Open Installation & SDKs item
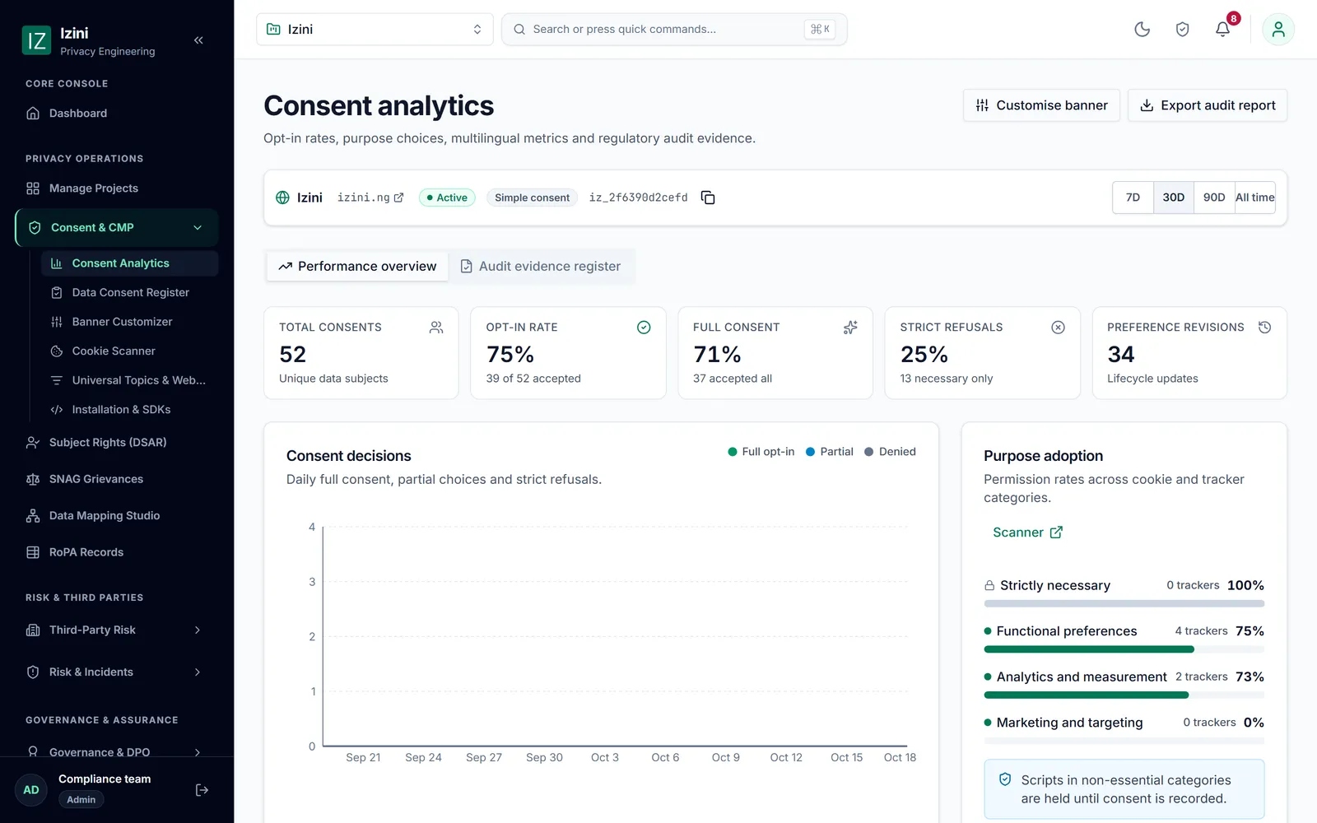The image size is (1317, 823). click(130, 410)
